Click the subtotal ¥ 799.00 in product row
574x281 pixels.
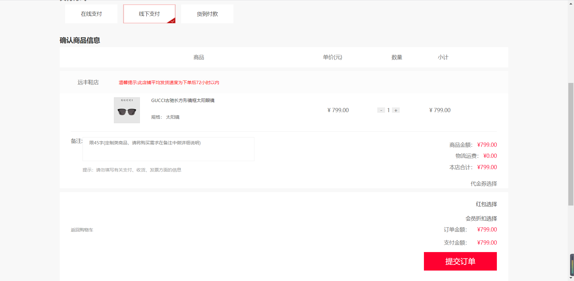440,110
